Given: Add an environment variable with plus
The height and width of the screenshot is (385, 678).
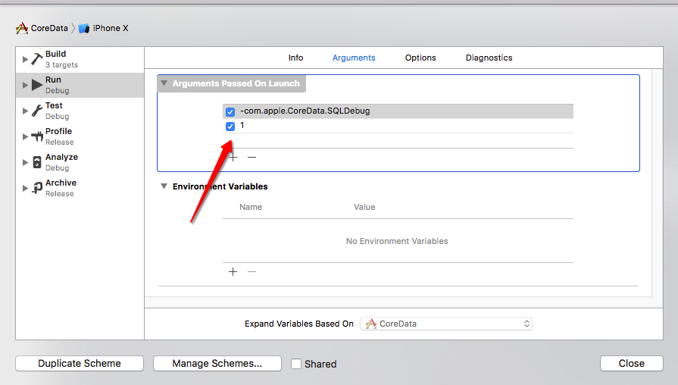Looking at the screenshot, I should (x=233, y=271).
